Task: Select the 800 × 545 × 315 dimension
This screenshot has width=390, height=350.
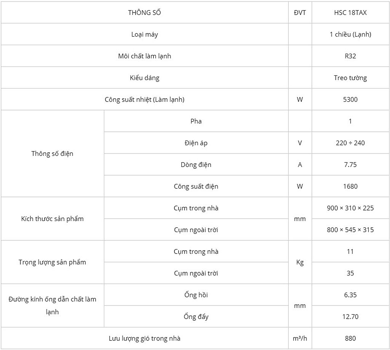Action: tap(350, 230)
